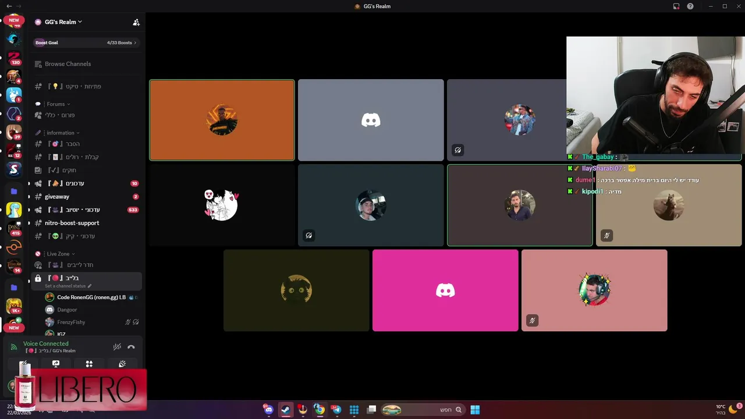Open the server icon with the 39 badge

tap(14, 132)
